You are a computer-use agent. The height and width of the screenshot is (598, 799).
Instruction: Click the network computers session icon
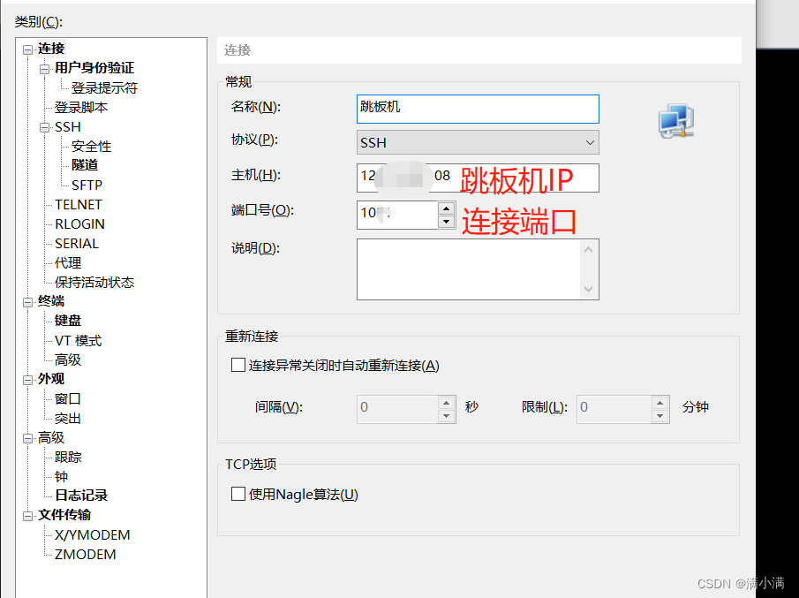(x=676, y=121)
